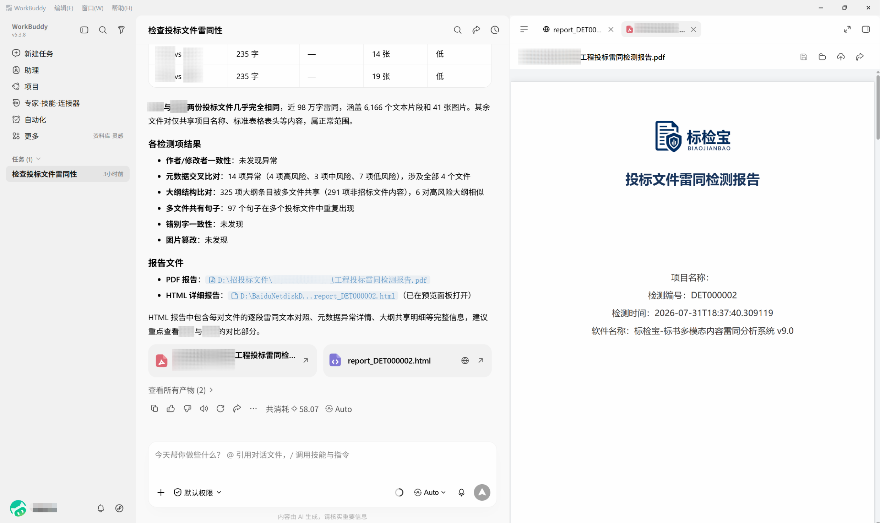
Task: Open the default permissions dropdown
Action: pyautogui.click(x=197, y=492)
